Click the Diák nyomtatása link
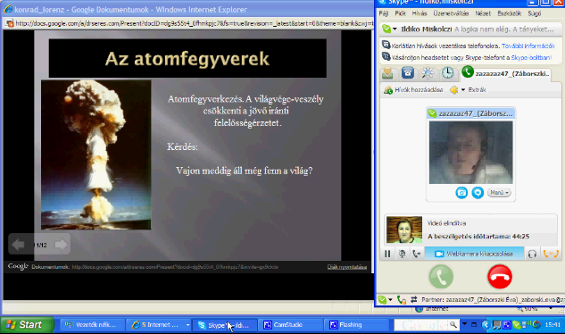The image size is (565, 334). (347, 267)
